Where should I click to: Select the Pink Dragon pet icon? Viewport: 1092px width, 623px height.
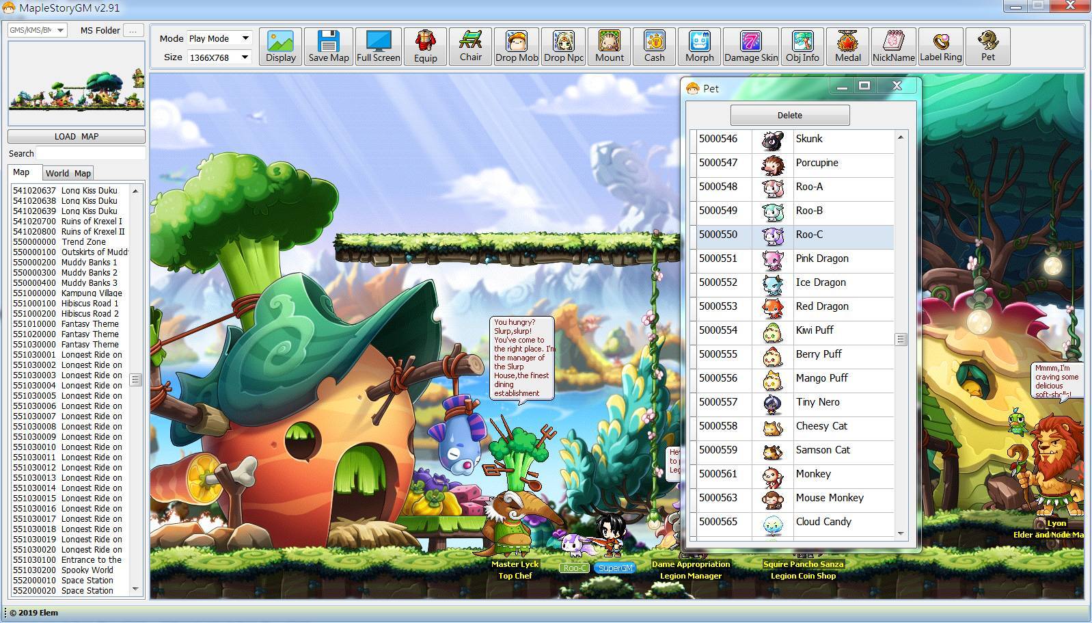[x=772, y=260]
